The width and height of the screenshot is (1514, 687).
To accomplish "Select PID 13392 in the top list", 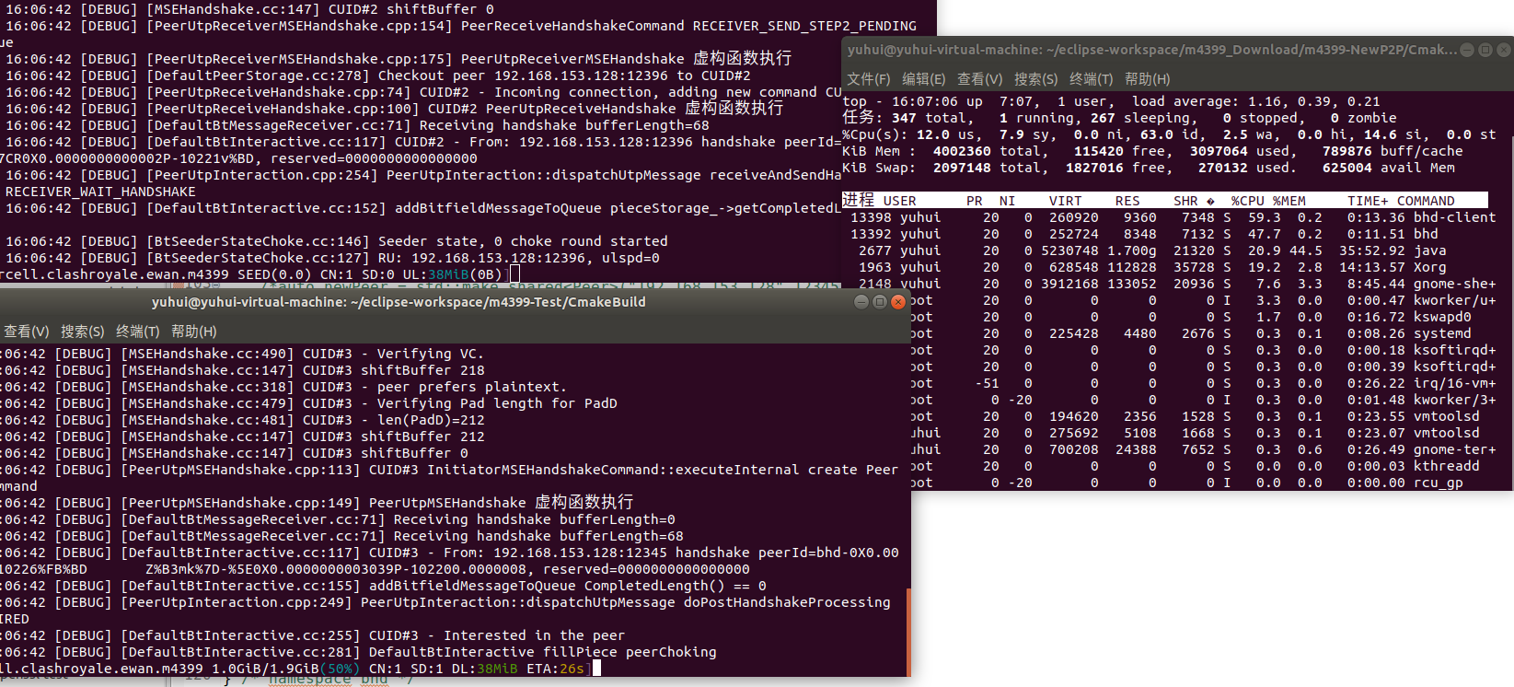I will click(x=871, y=234).
